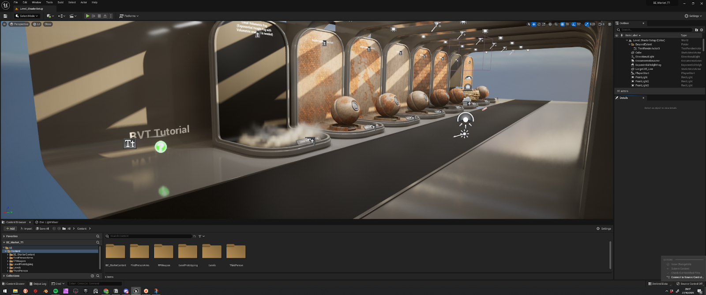Open the File menu
Viewport: 706px width, 295px height.
(15, 2)
